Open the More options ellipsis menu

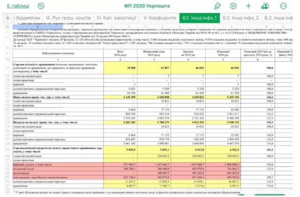tap(283, 6)
